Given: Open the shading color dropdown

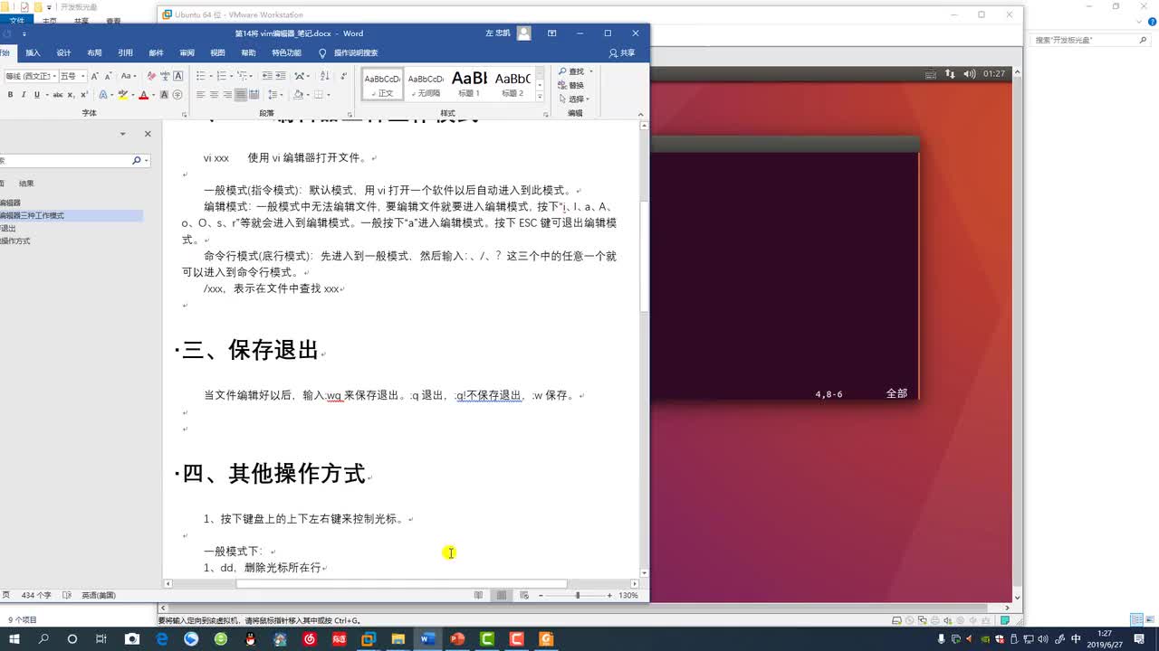Looking at the screenshot, I should [x=308, y=95].
